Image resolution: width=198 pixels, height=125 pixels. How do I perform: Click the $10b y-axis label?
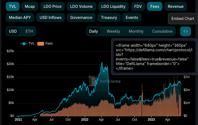tap(10, 90)
